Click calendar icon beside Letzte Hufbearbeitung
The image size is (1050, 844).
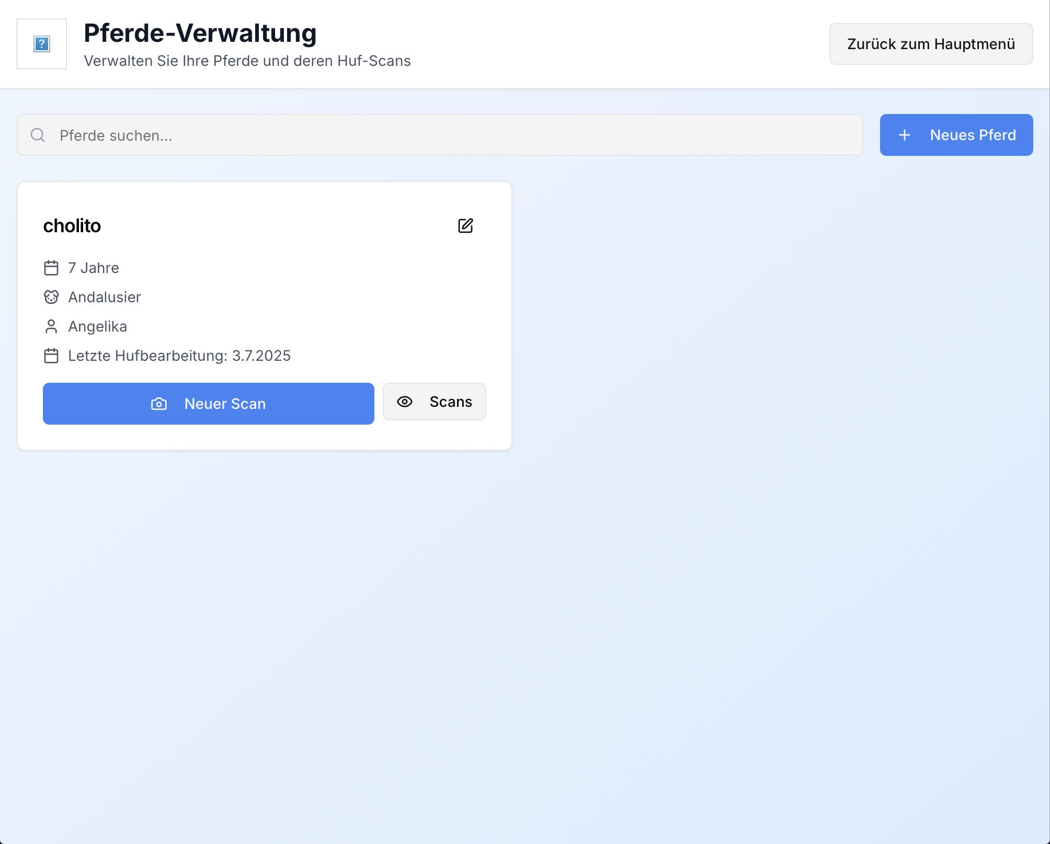click(x=51, y=356)
